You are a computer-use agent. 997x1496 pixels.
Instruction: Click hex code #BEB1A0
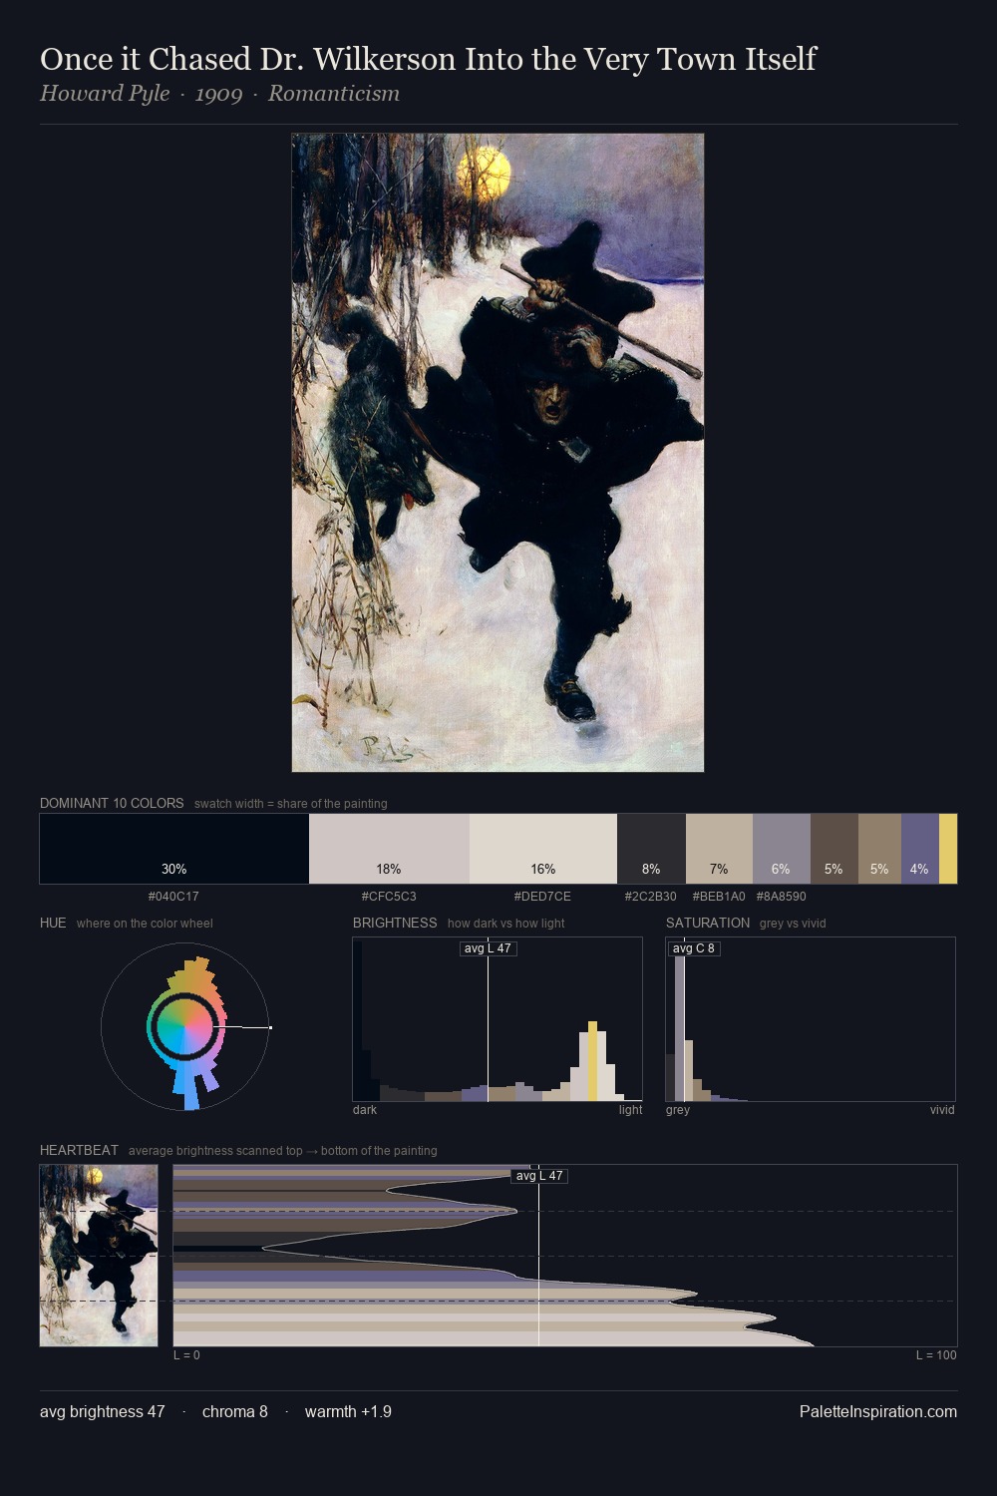tap(719, 897)
